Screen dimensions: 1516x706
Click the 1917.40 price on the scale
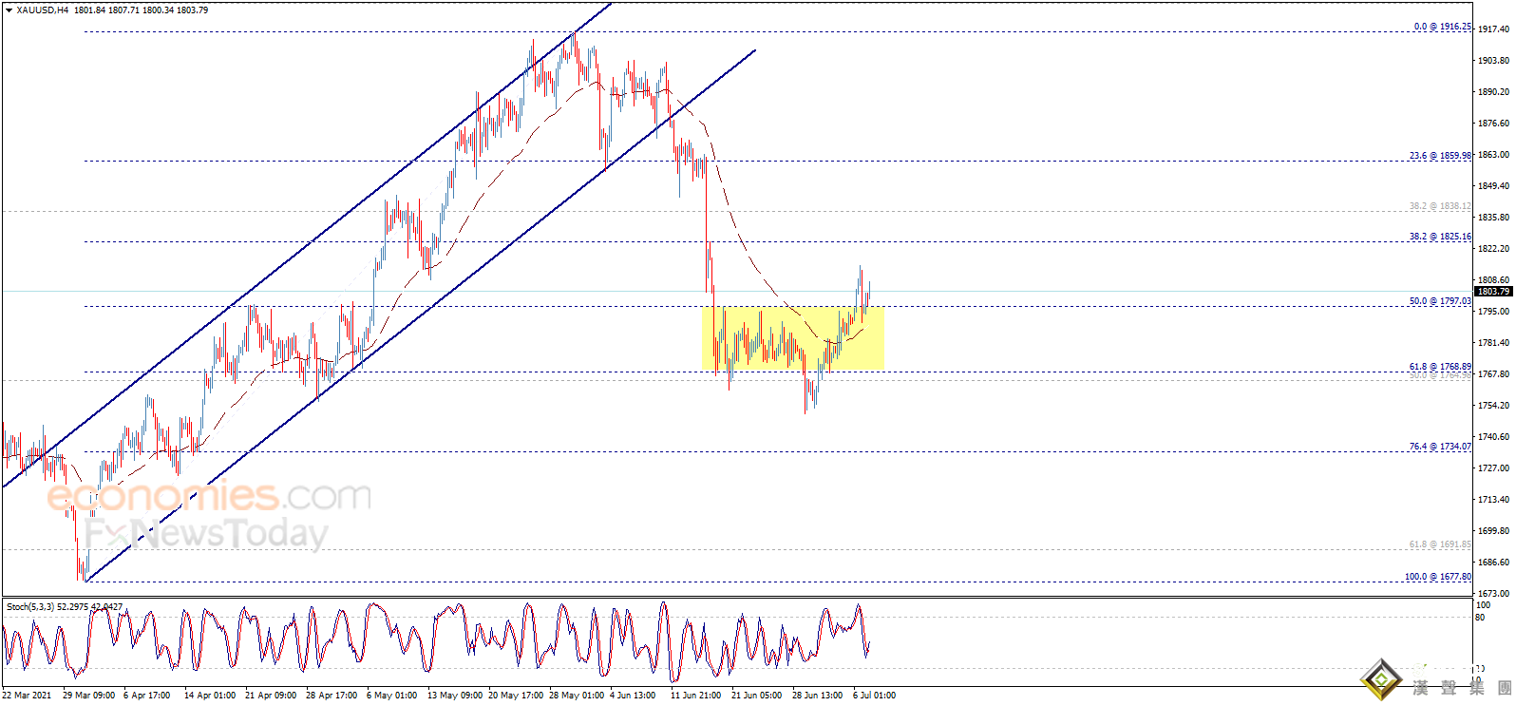pyautogui.click(x=1493, y=29)
